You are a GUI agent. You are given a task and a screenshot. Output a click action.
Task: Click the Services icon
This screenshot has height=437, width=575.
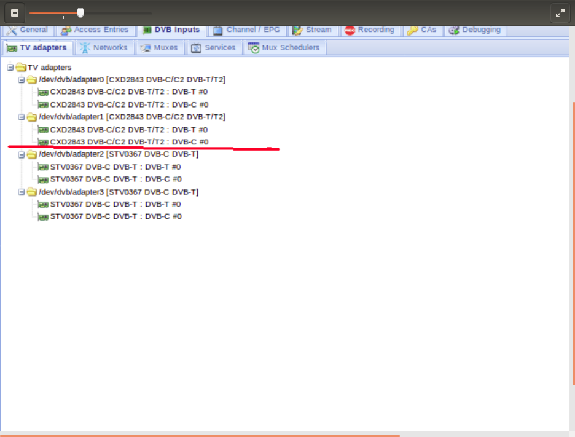point(196,48)
